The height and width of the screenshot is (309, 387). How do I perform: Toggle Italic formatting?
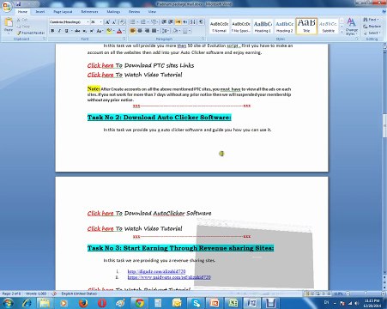[x=59, y=31]
